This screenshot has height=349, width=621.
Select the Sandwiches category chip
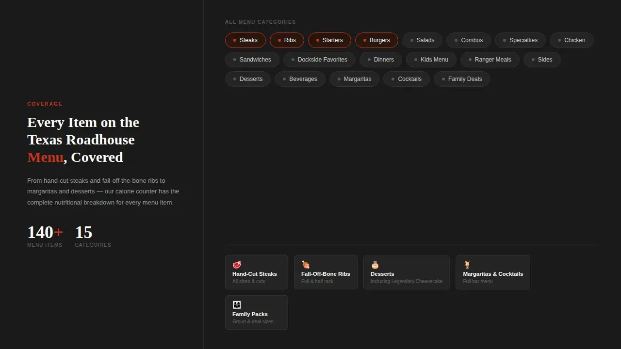pos(252,60)
